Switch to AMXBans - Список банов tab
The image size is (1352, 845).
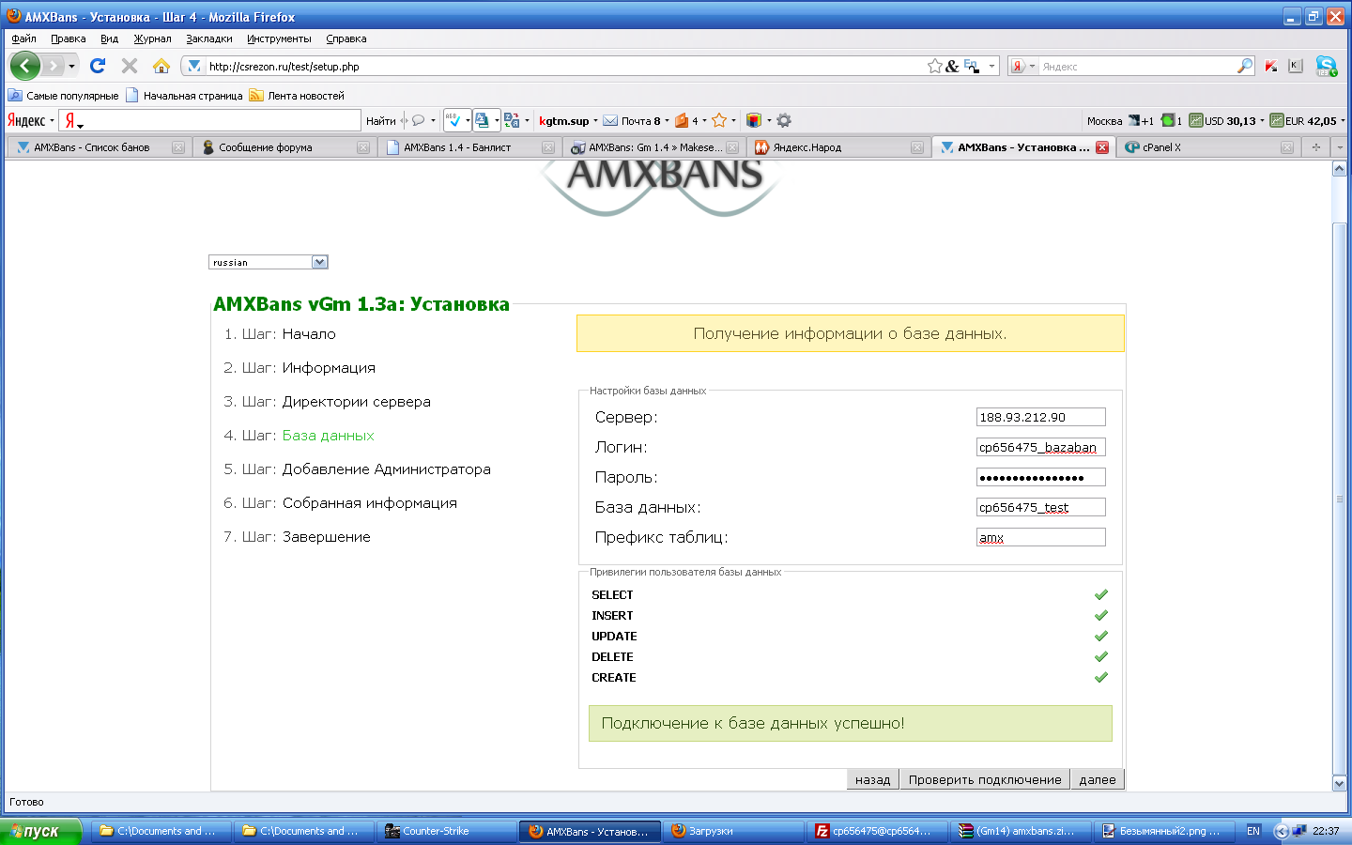[x=100, y=147]
